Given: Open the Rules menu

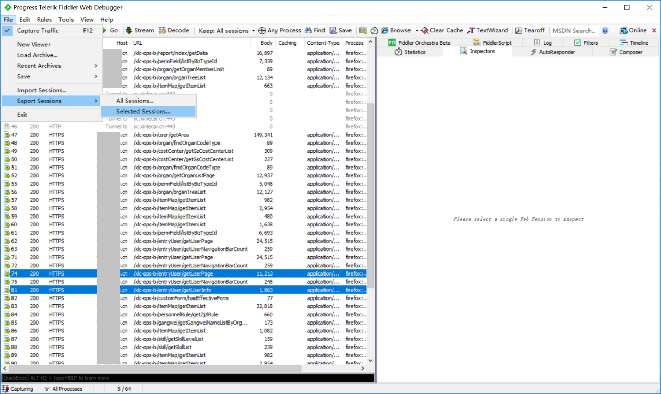Looking at the screenshot, I should coord(44,20).
